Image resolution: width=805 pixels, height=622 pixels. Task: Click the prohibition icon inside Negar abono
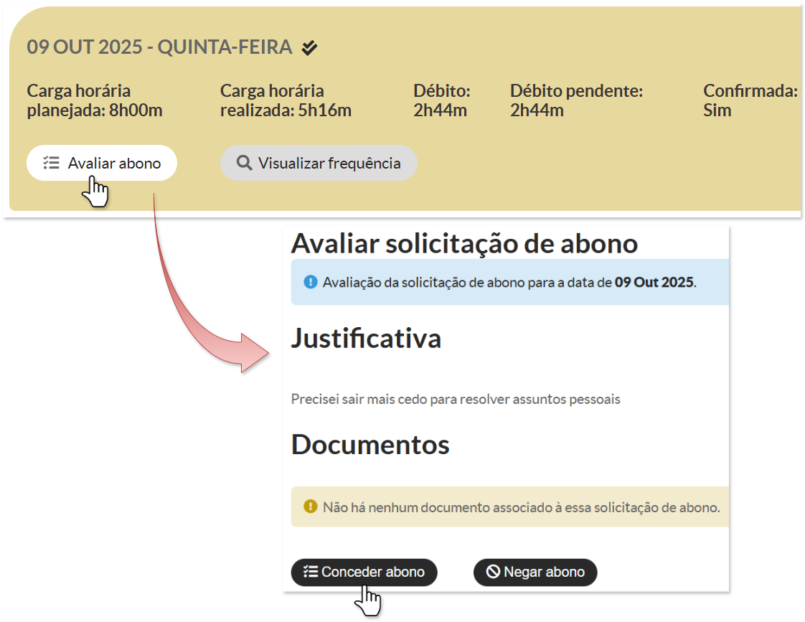coord(493,572)
